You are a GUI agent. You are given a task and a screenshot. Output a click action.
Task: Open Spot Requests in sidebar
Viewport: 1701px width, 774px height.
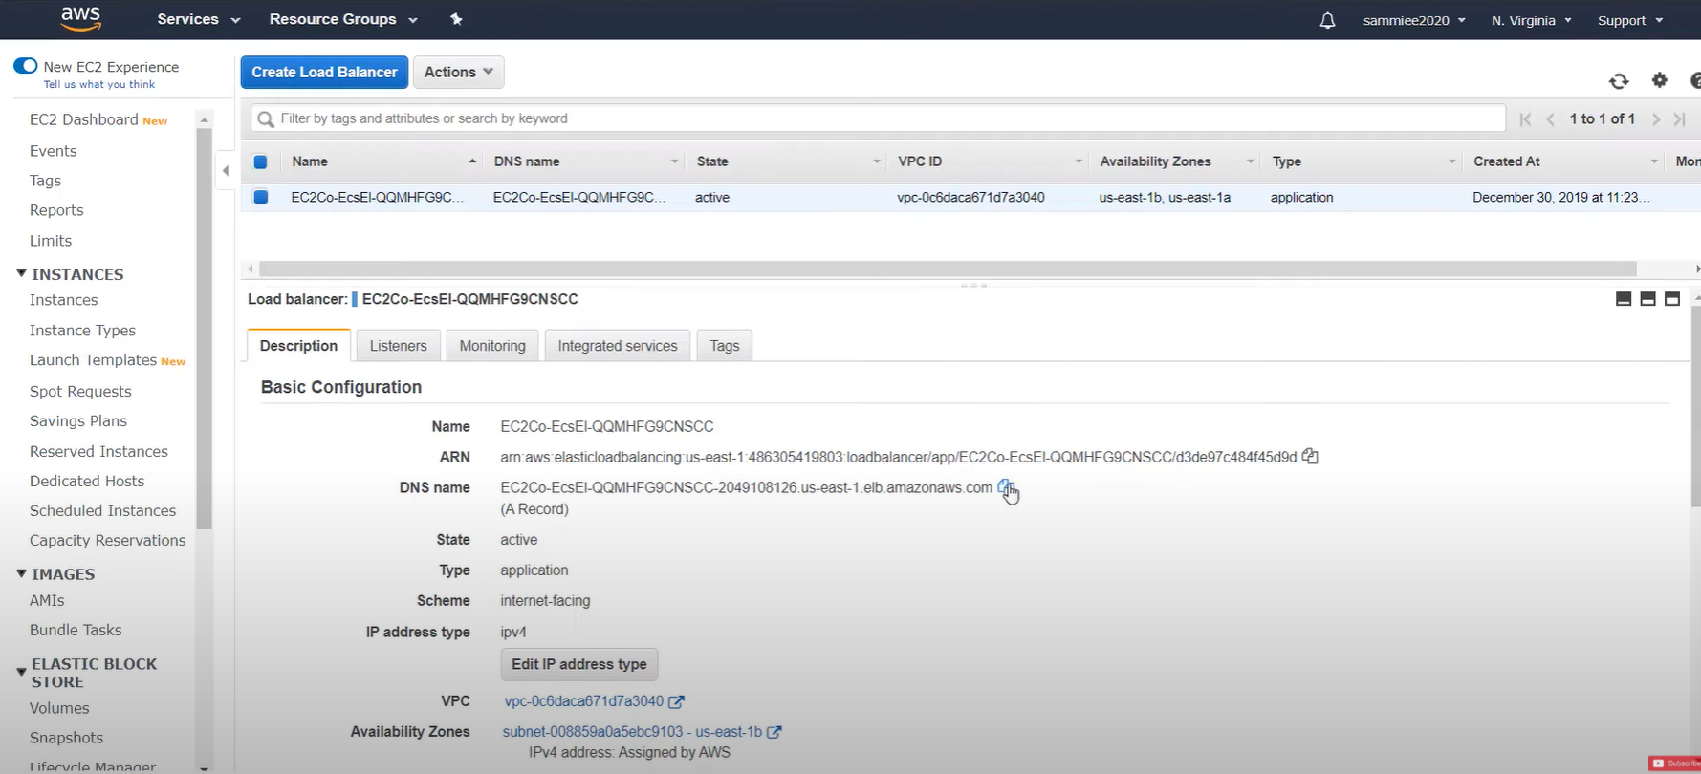pos(80,392)
